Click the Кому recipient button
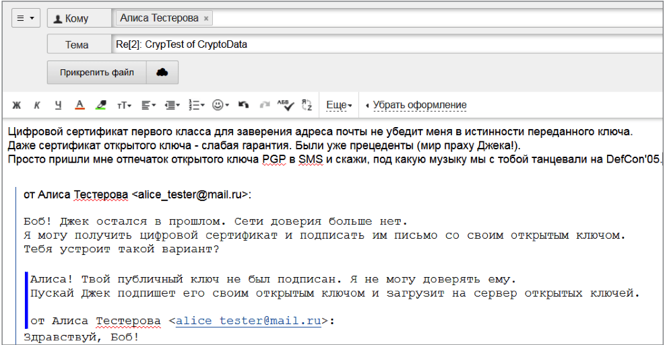This screenshot has height=345, width=665. [x=80, y=18]
